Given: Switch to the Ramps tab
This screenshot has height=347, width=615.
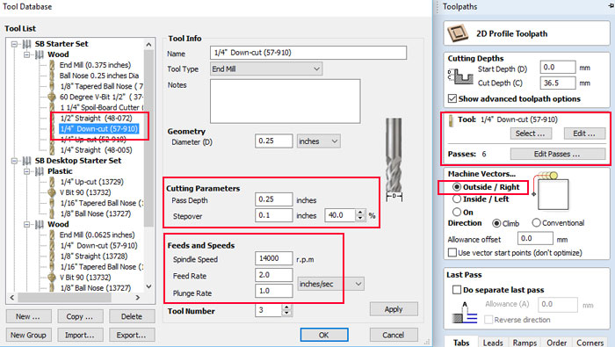Looking at the screenshot, I should click(525, 343).
